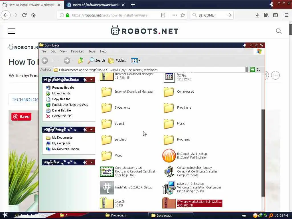Open Firefox hamburger application menu
The image size is (292, 219).
286,15
